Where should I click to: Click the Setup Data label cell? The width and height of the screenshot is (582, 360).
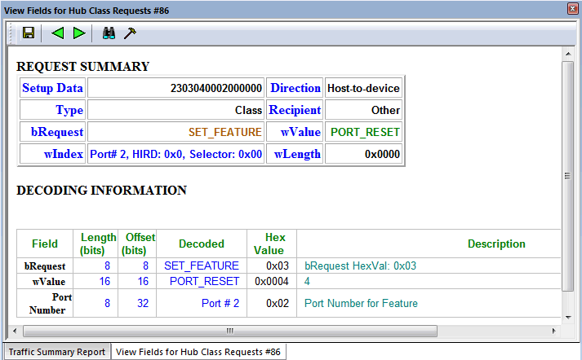tap(53, 88)
